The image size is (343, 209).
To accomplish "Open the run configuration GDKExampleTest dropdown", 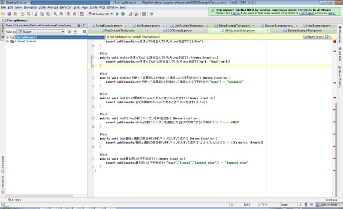I will click(101, 14).
